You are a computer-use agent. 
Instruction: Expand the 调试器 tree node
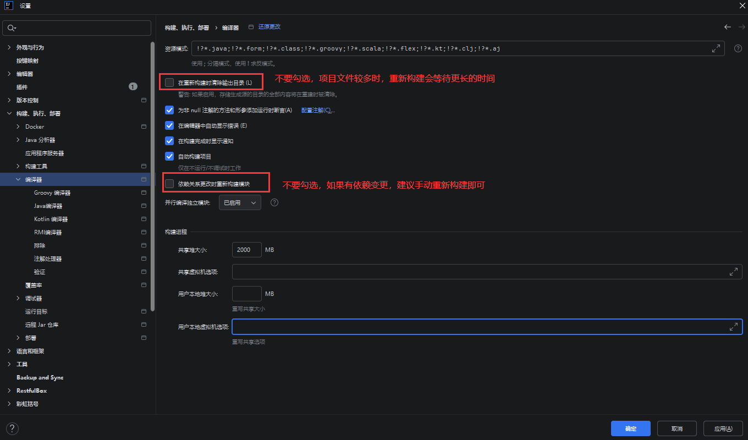(x=18, y=298)
